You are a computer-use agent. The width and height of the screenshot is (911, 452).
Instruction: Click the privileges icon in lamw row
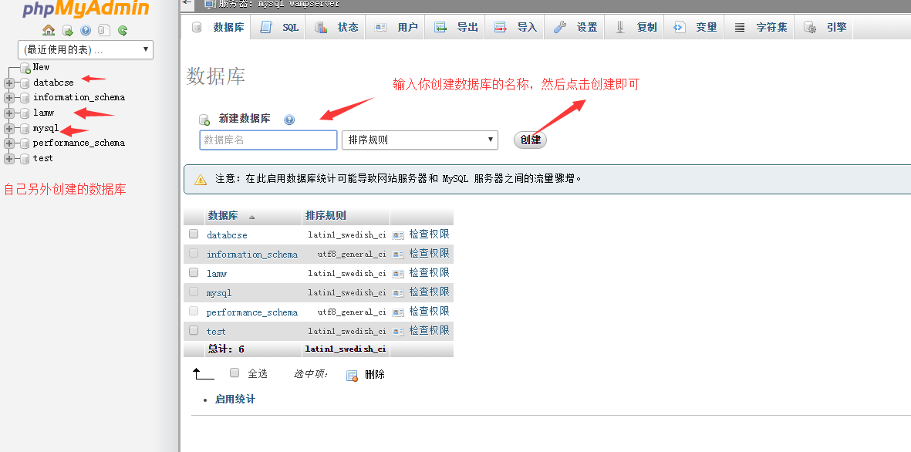click(x=398, y=274)
